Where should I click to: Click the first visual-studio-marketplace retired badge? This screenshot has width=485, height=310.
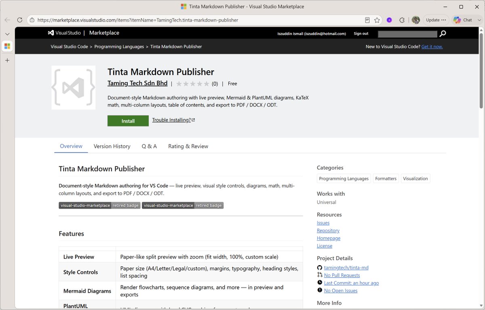pyautogui.click(x=99, y=205)
